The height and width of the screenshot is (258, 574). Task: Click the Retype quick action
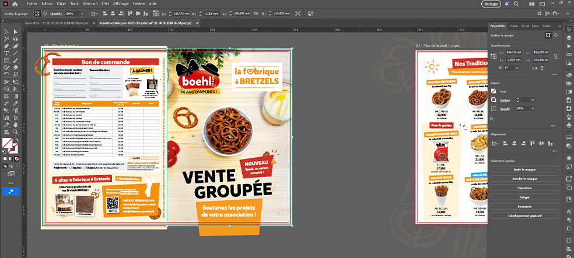pos(524,197)
